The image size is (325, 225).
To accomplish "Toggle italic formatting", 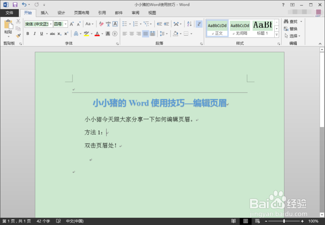I will (x=35, y=33).
